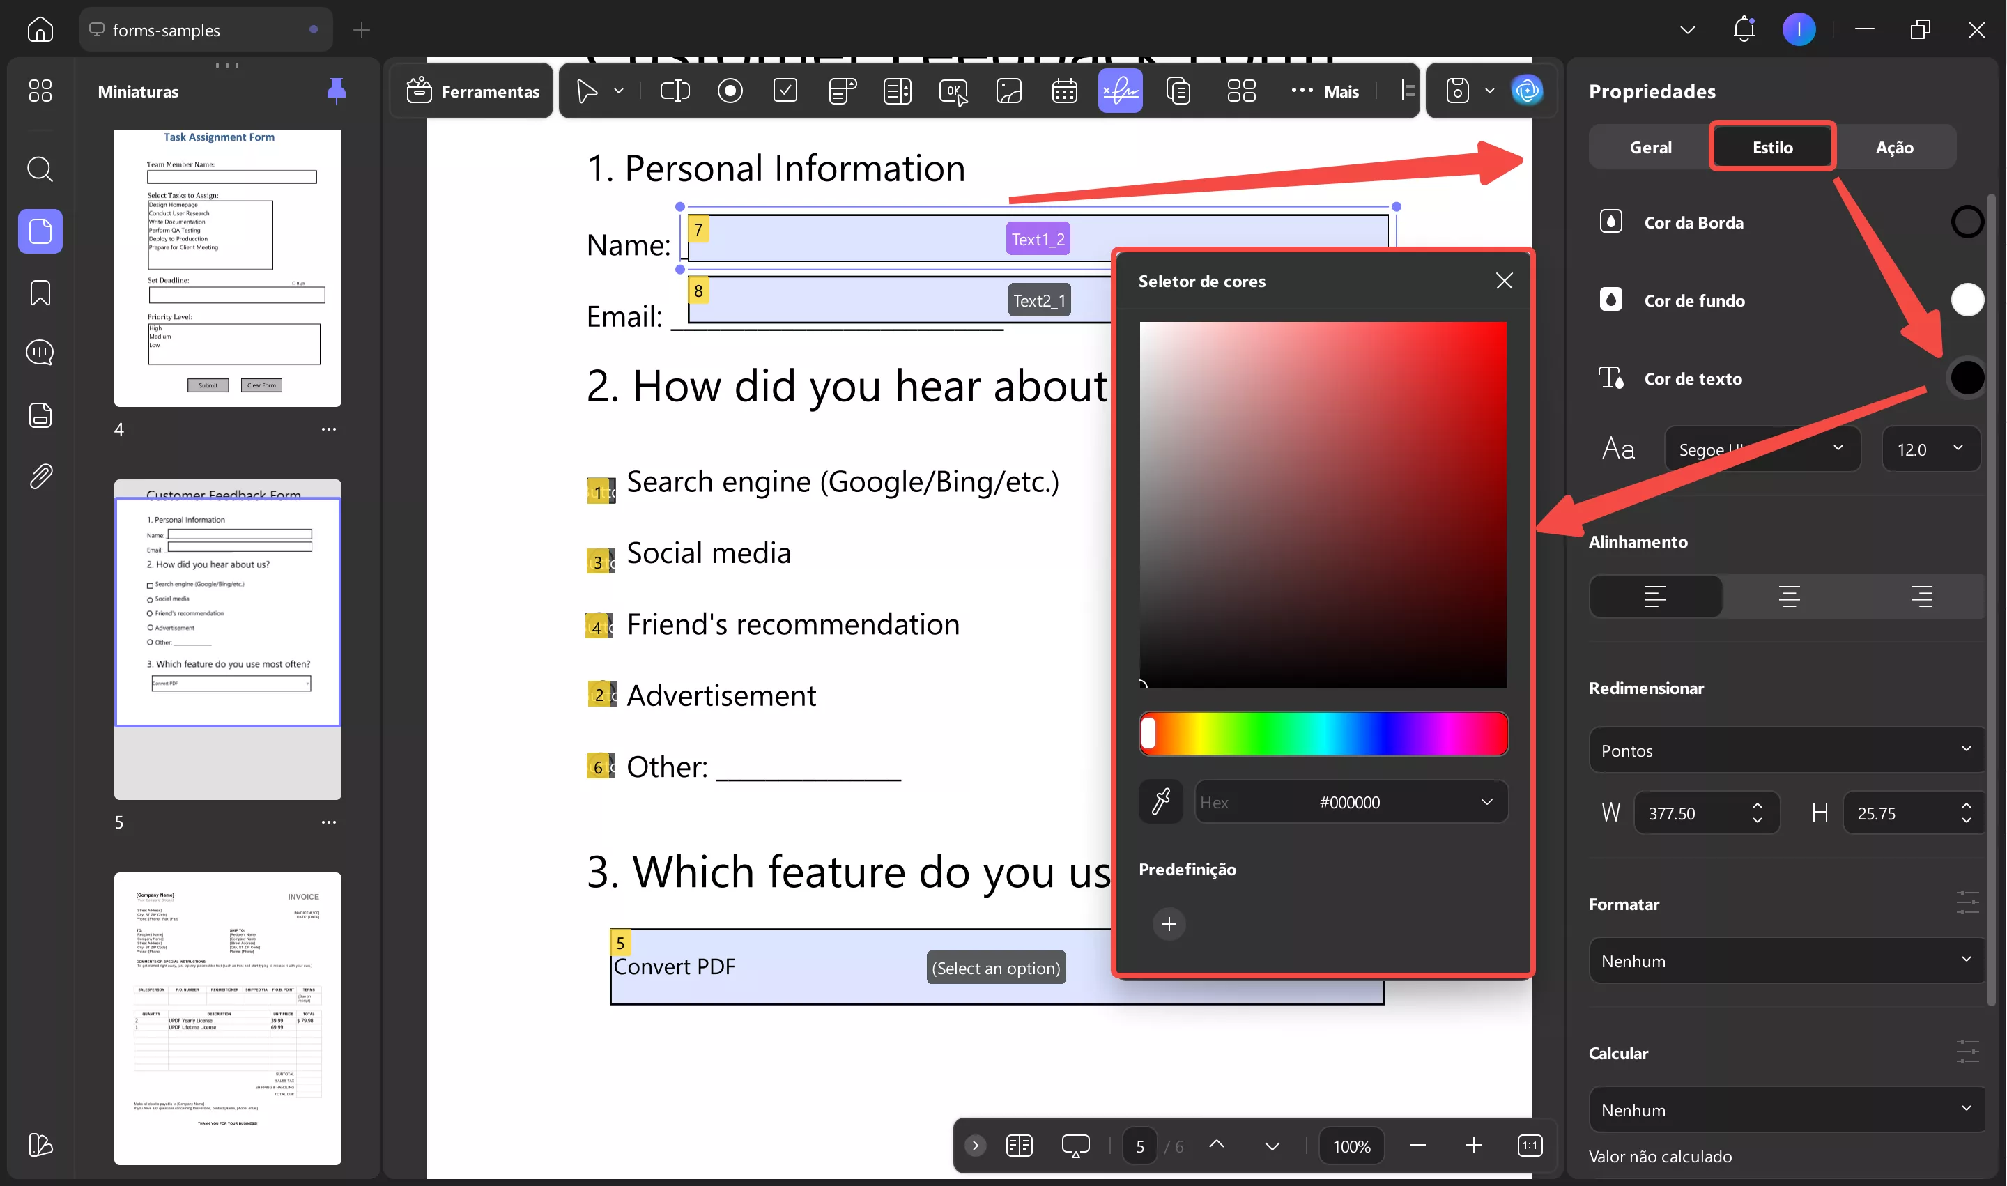The image size is (2007, 1186).
Task: Click the Ferramentas button
Action: (473, 91)
